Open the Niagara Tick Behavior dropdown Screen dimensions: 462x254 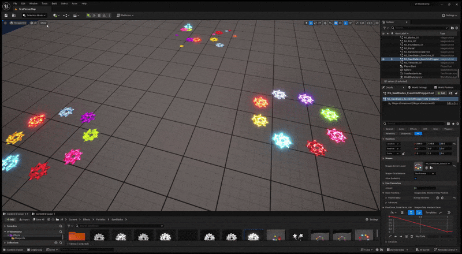[424, 174]
